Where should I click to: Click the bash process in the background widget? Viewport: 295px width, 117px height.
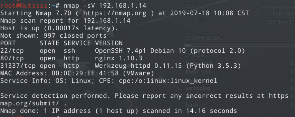coord(192,105)
